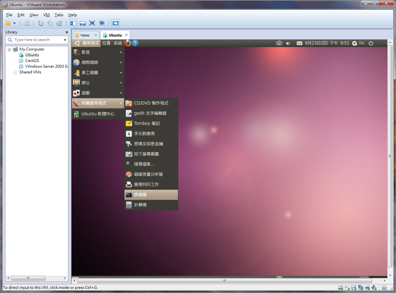Toggle the thumbnail bar icon
The image size is (396, 293).
click(83, 23)
